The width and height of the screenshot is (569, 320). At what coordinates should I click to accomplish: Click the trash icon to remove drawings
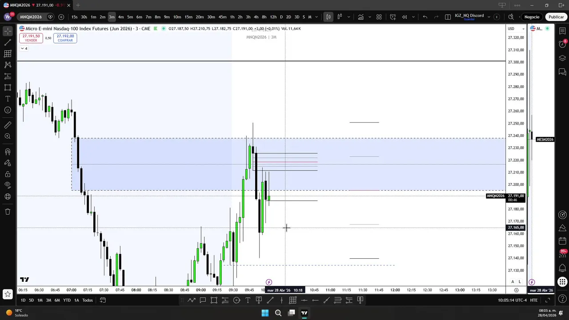8,212
